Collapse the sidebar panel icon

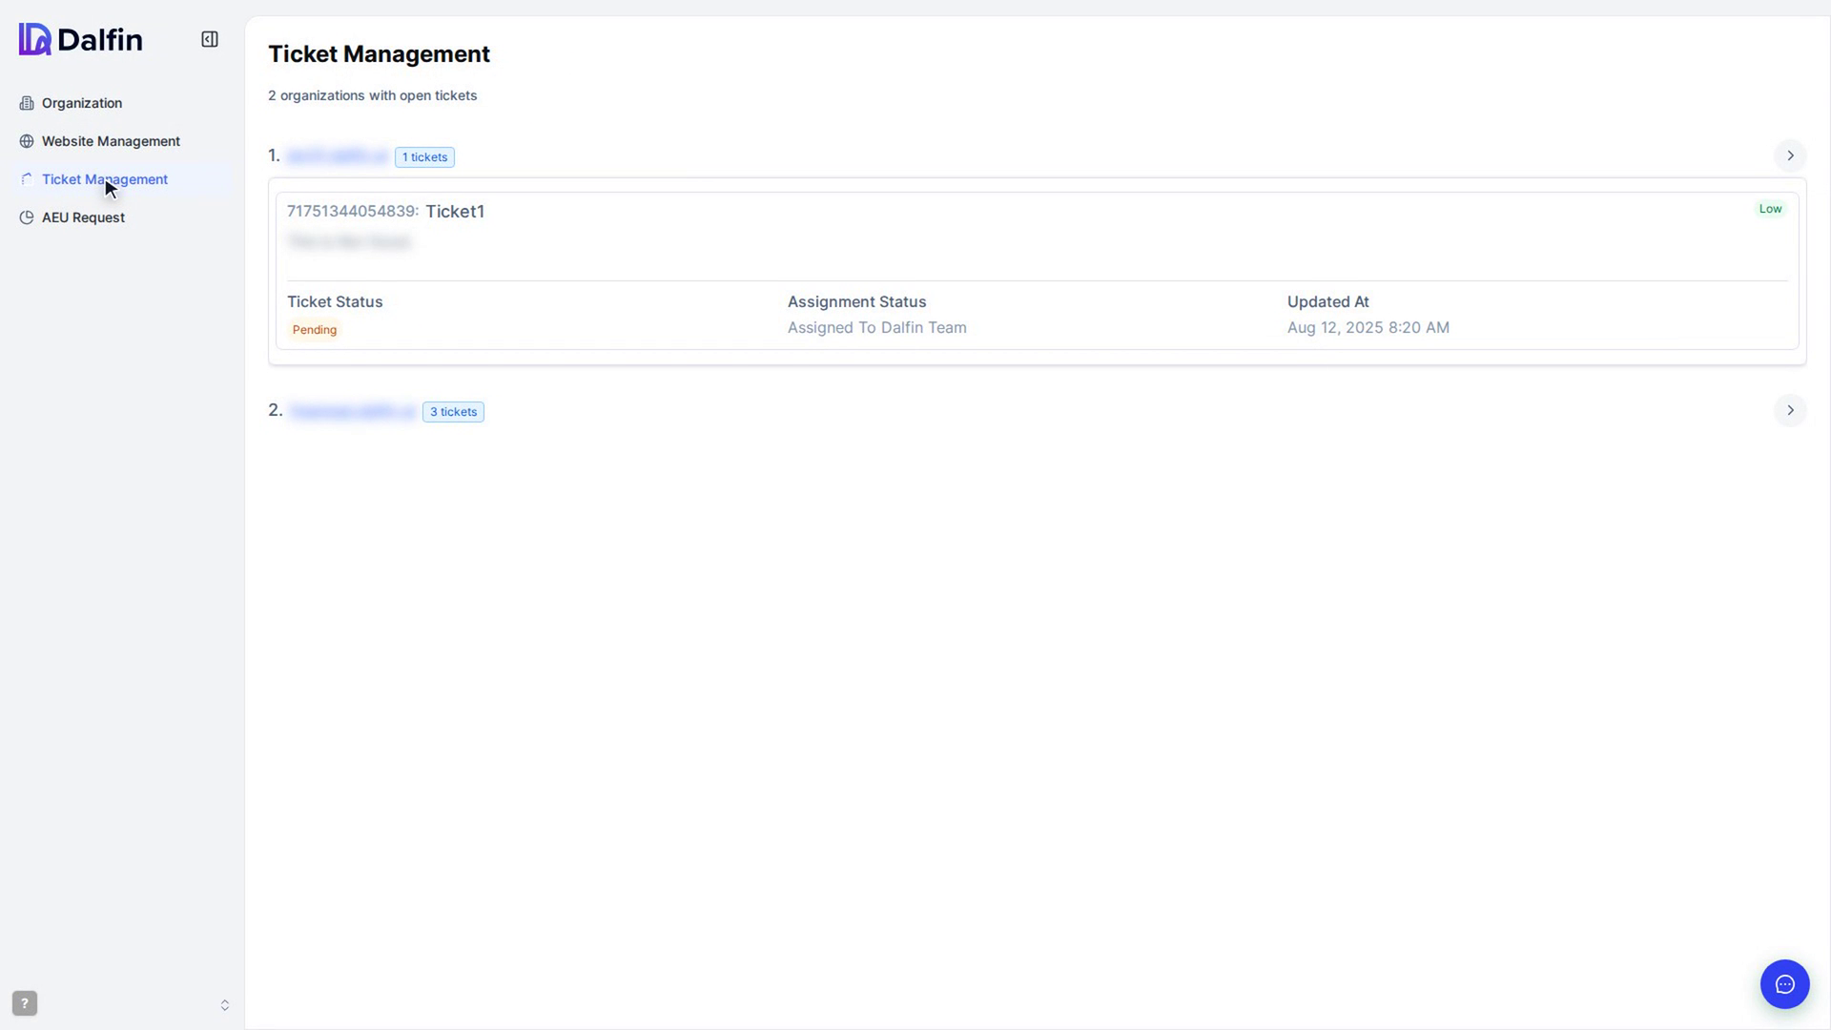click(x=210, y=39)
